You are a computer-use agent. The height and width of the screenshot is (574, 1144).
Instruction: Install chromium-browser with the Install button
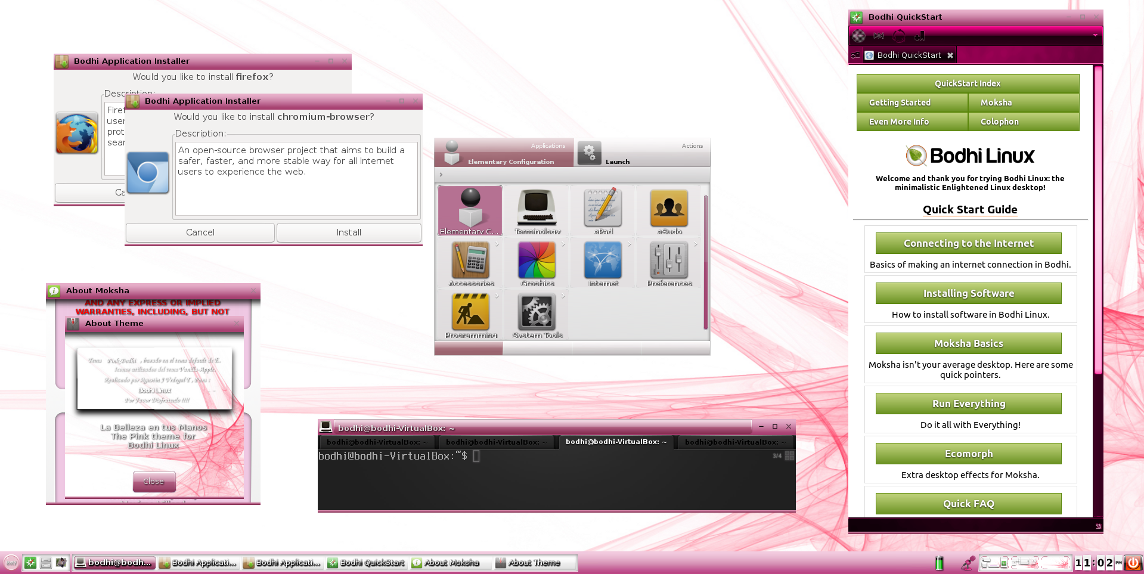(349, 232)
